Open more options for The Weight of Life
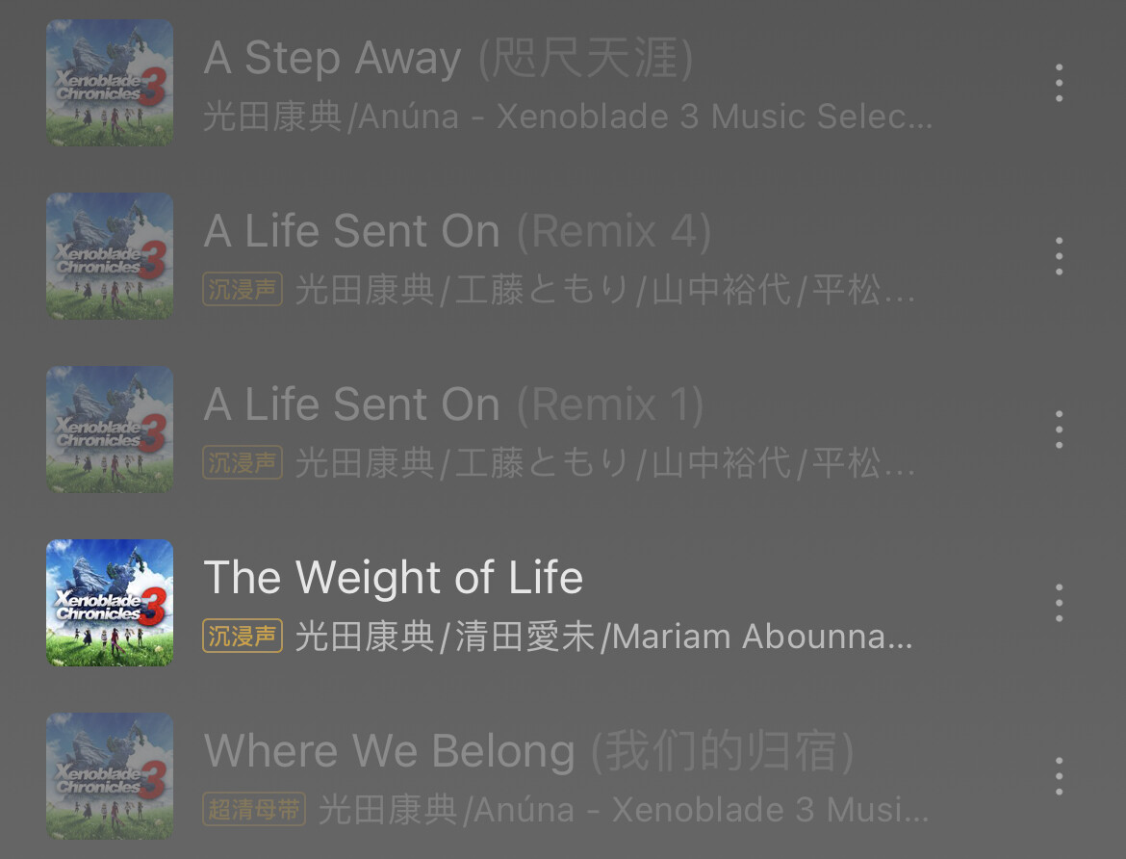 pos(1060,603)
